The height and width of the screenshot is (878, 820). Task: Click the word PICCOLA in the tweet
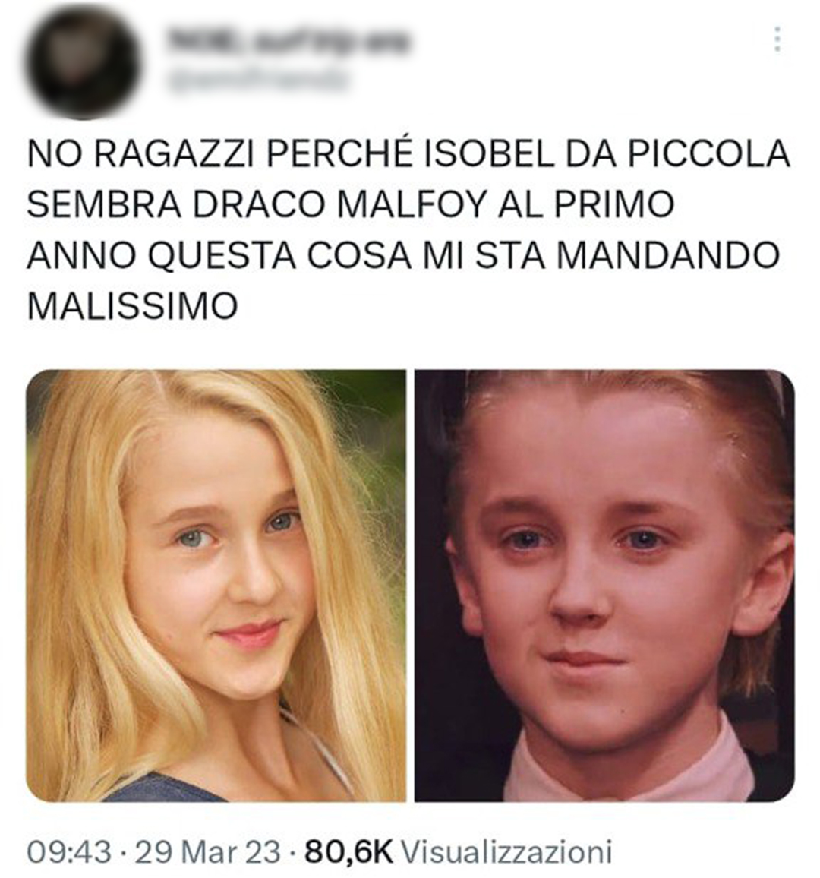coord(708,153)
